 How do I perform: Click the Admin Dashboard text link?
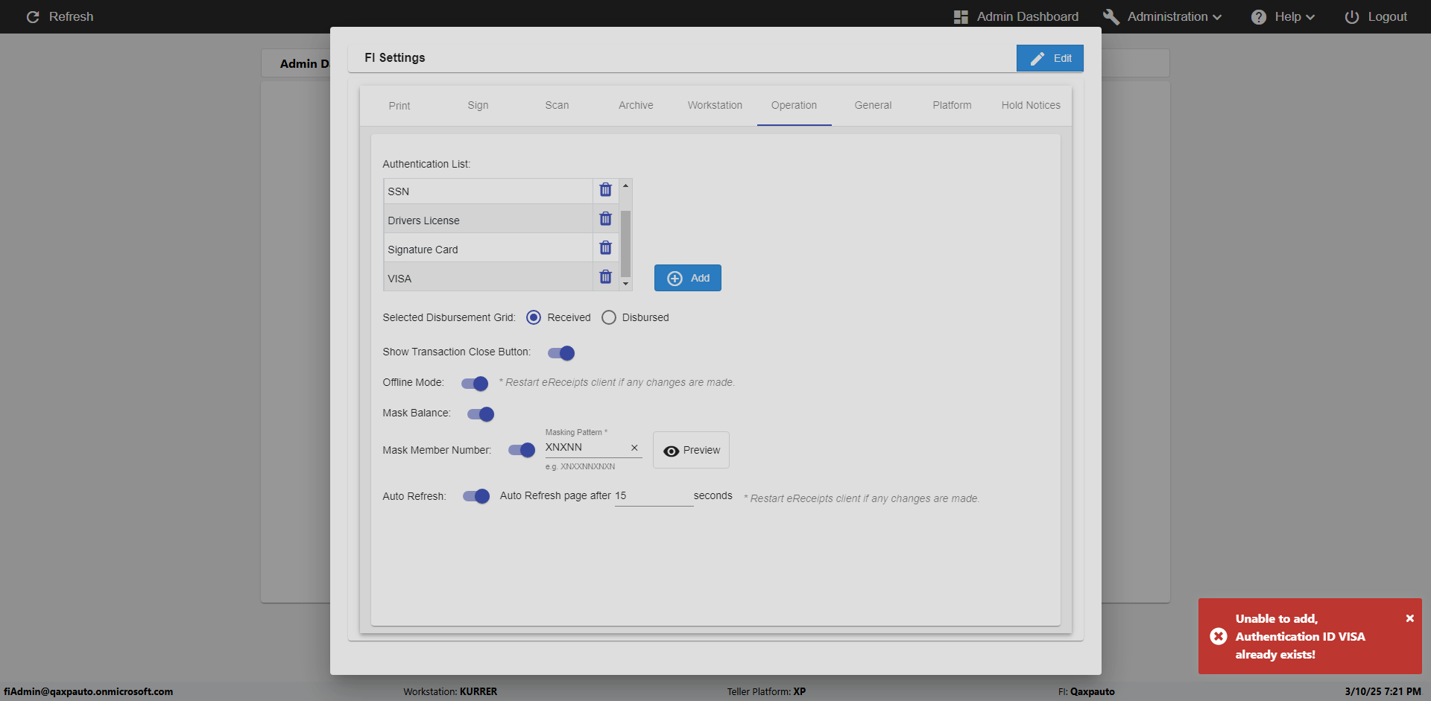coord(1027,16)
